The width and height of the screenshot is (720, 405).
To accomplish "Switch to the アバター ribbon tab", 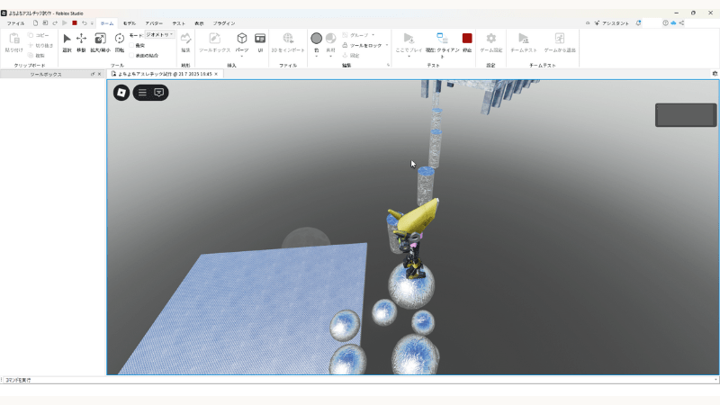I will click(154, 23).
